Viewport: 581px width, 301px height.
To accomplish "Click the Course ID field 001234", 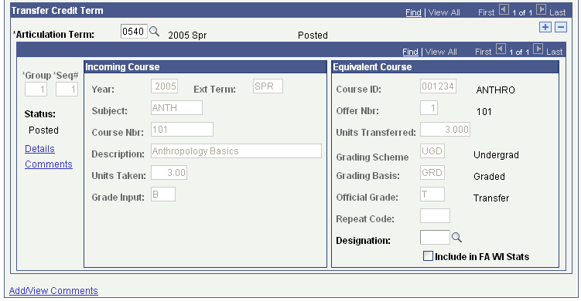I will (438, 86).
